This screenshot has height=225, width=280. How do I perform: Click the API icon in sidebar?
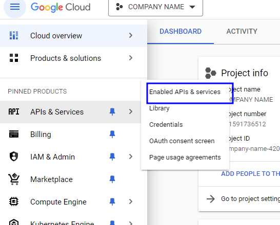coord(14,111)
